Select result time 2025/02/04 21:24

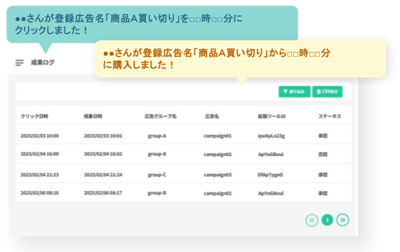coord(103,175)
